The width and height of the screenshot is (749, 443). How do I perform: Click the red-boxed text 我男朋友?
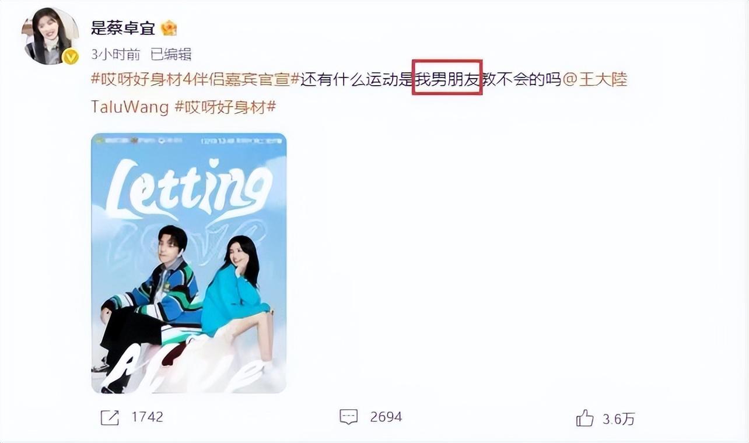[447, 79]
